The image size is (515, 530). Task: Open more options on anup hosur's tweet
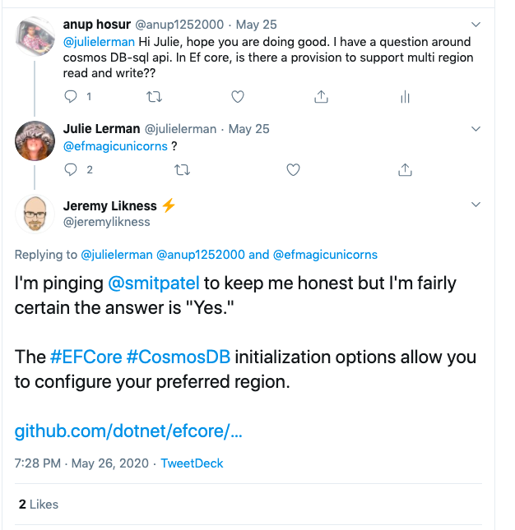click(x=476, y=25)
